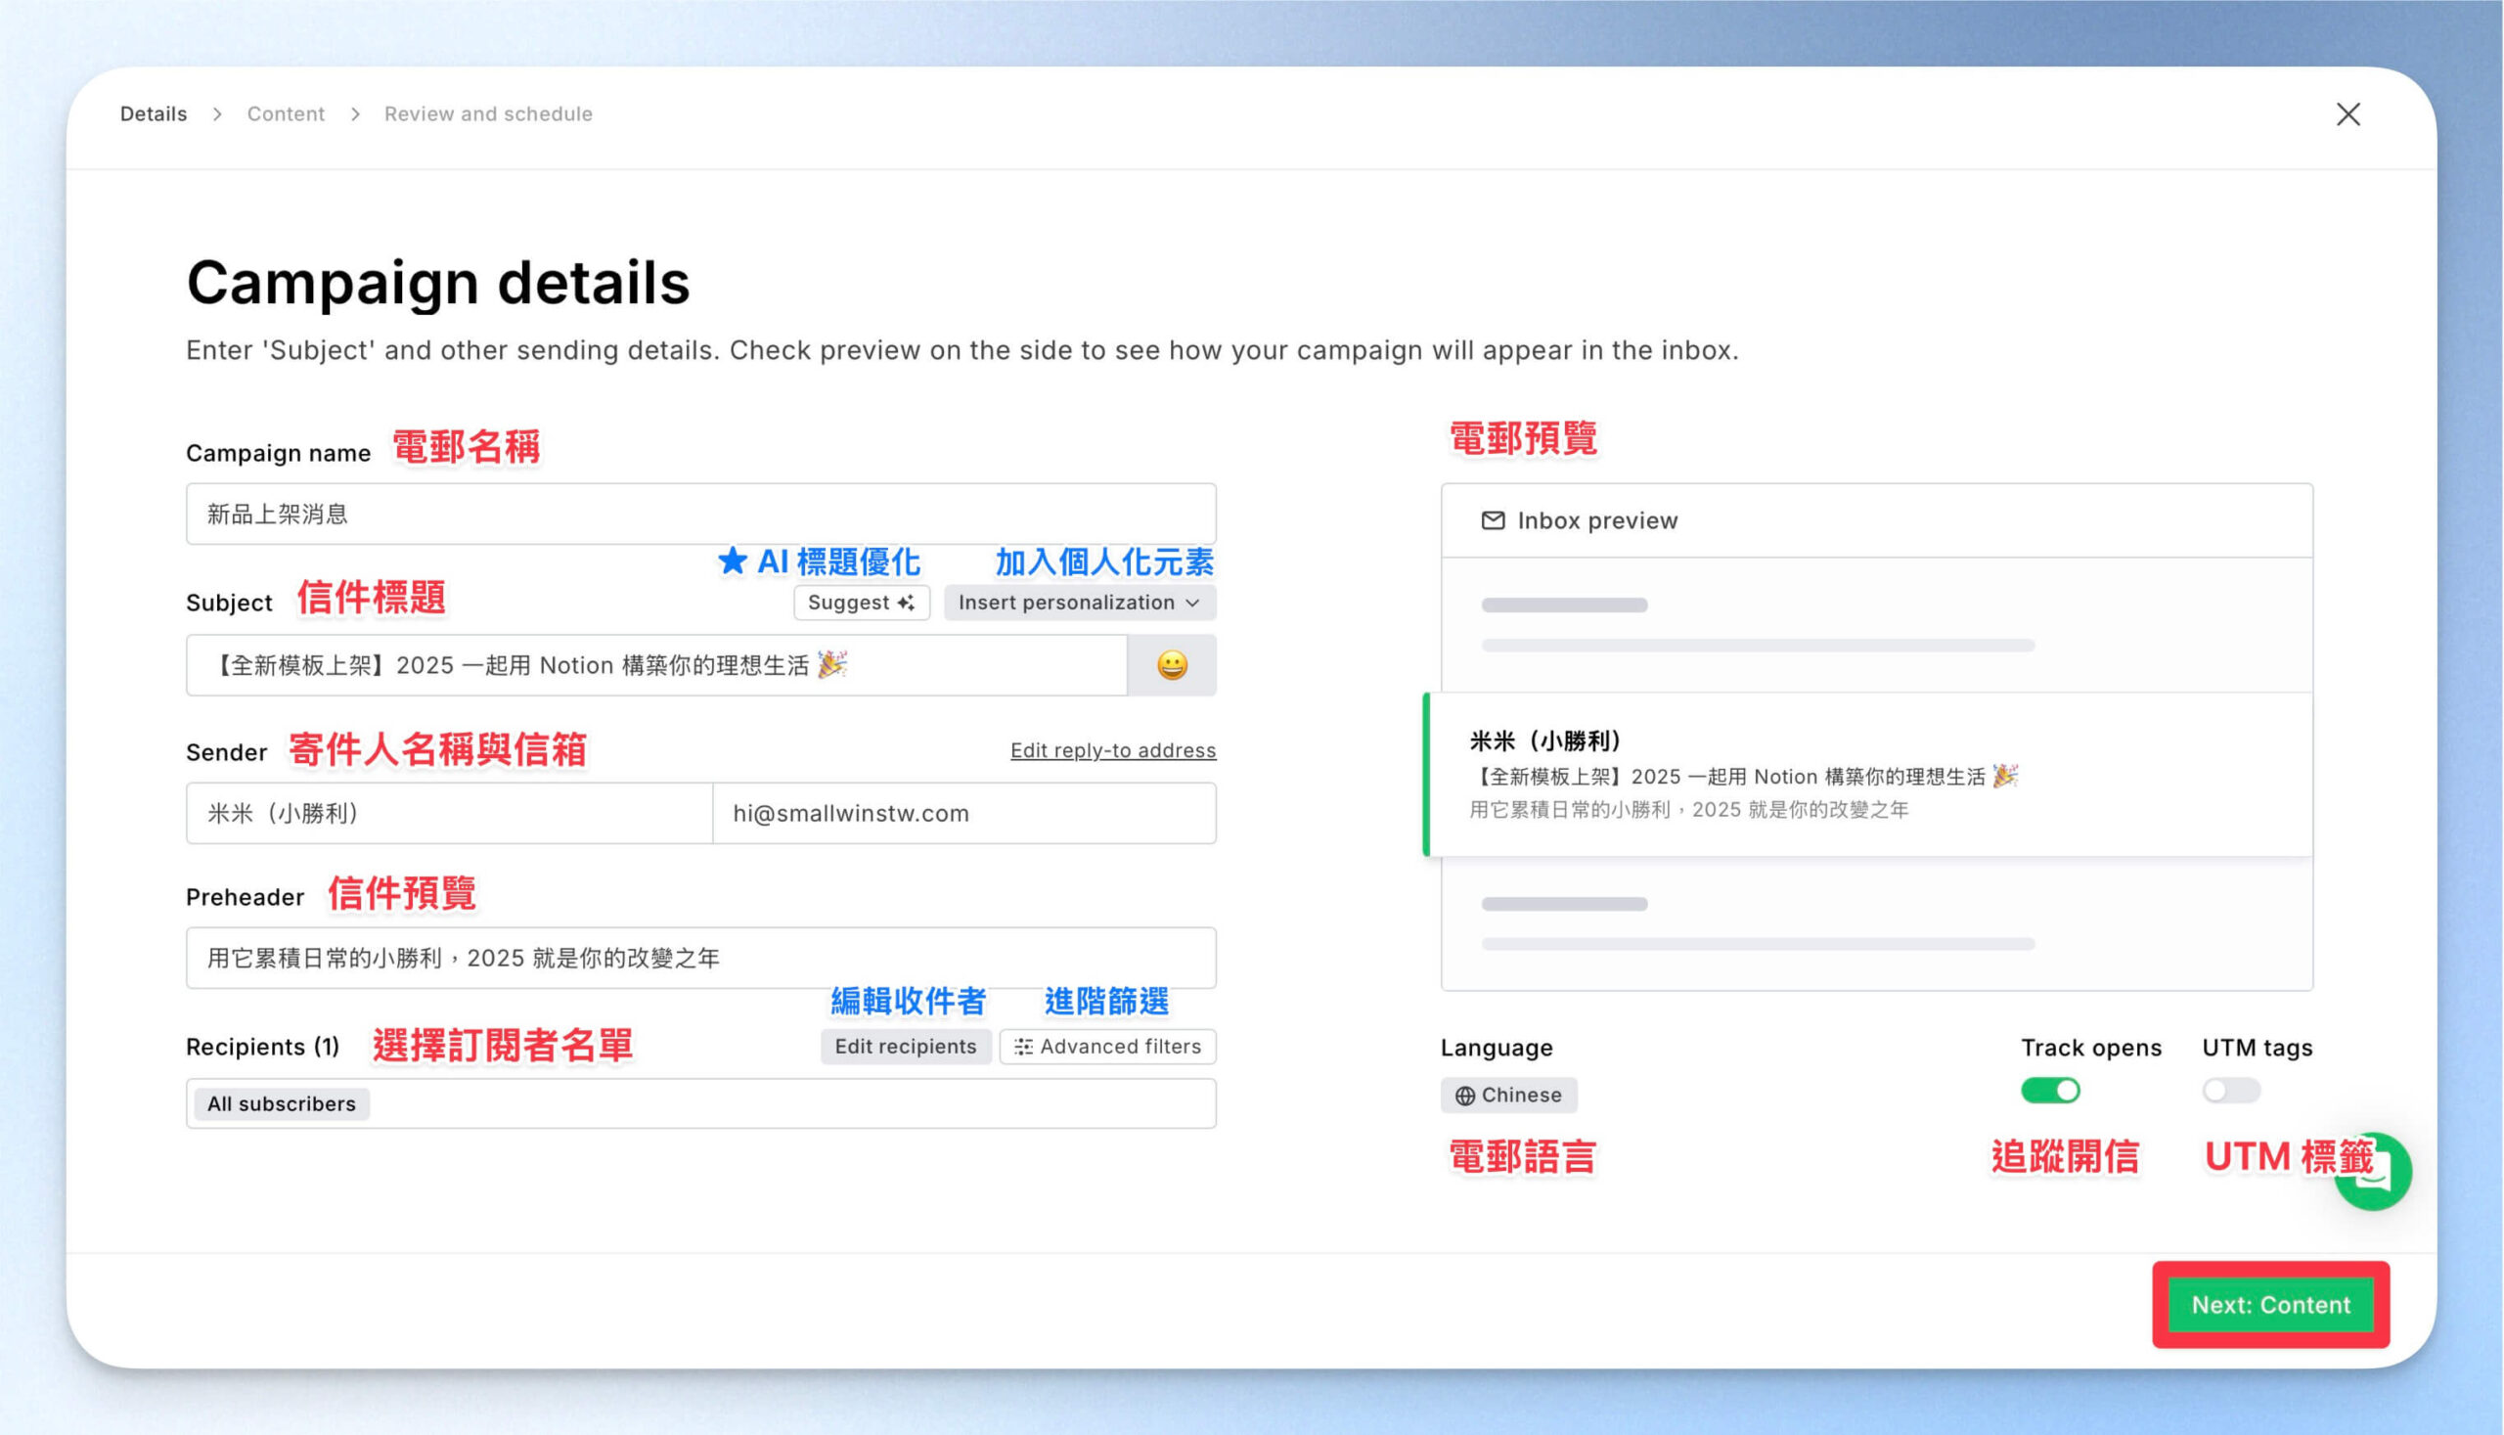Viewport: 2504px width, 1435px height.
Task: Open the emoji picker for Subject
Action: click(1171, 665)
